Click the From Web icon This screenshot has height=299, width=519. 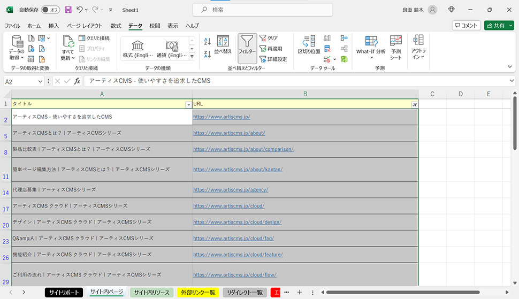[31, 49]
